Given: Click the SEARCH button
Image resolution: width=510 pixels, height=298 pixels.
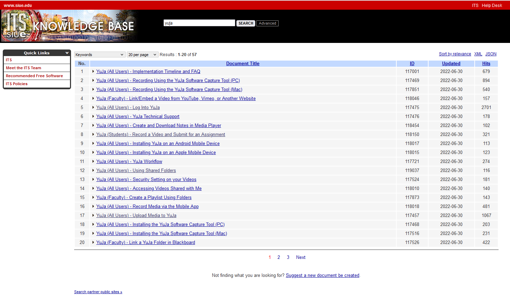Looking at the screenshot, I should click(246, 23).
